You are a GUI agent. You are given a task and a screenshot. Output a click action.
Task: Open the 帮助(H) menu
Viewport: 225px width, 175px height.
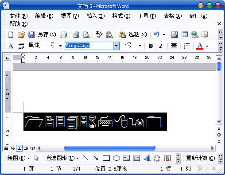(19, 24)
